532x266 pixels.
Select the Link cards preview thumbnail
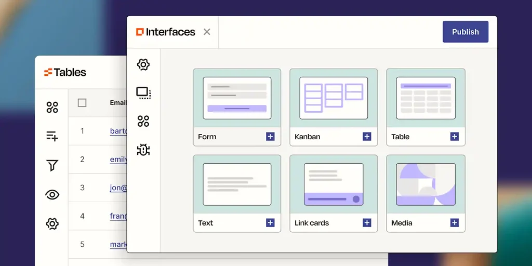tap(333, 184)
